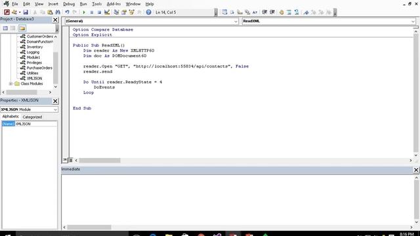420x236 pixels.
Task: Open the Edit menu
Action: pyautogui.click(x=26, y=4)
